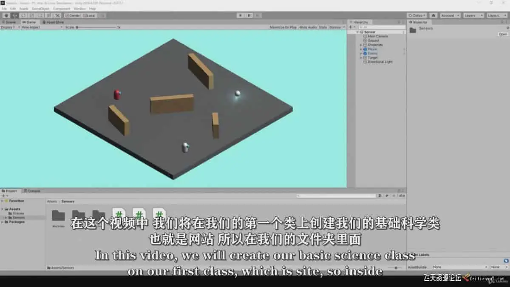This screenshot has width=510, height=287.
Task: Expand the Enemy object in Hierarchy
Action: 361,54
